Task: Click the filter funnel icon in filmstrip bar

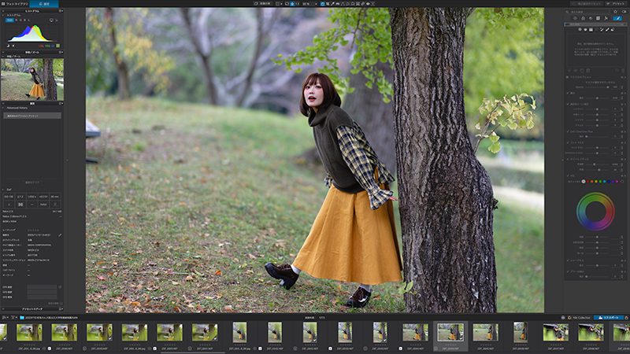Action: point(13,318)
